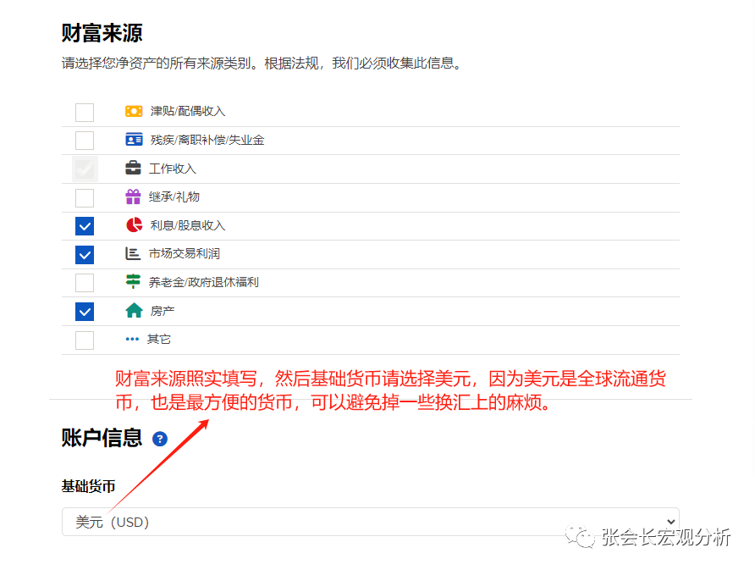Enable the 津贴/配偶收入 checkbox
This screenshot has height=570, width=755.
point(85,112)
